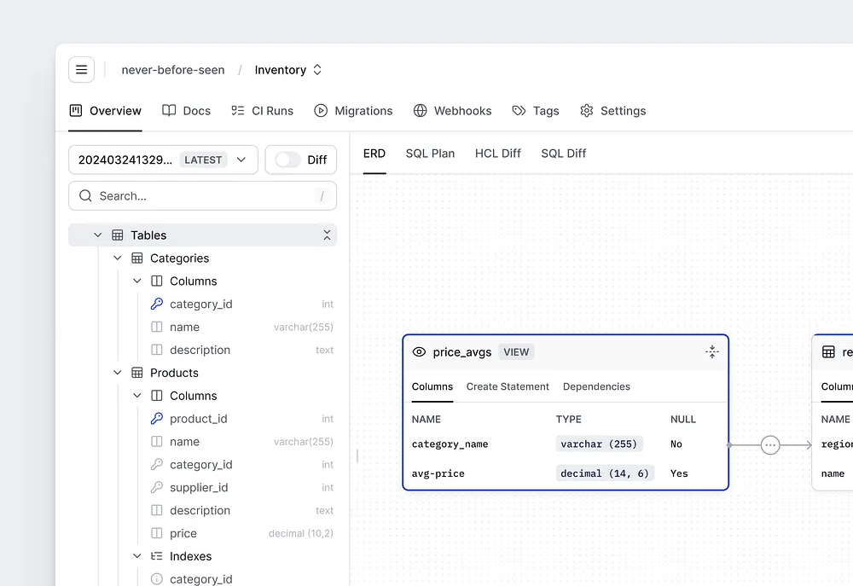Click the collapse icon on price_avgs card
This screenshot has height=586, width=853.
(x=712, y=351)
